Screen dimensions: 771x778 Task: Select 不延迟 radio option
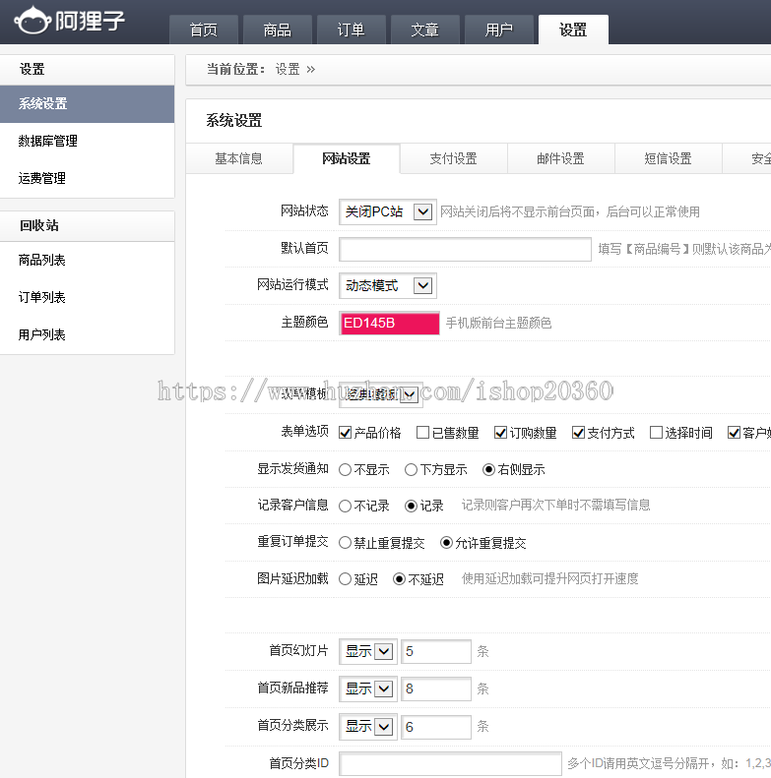[x=399, y=579]
